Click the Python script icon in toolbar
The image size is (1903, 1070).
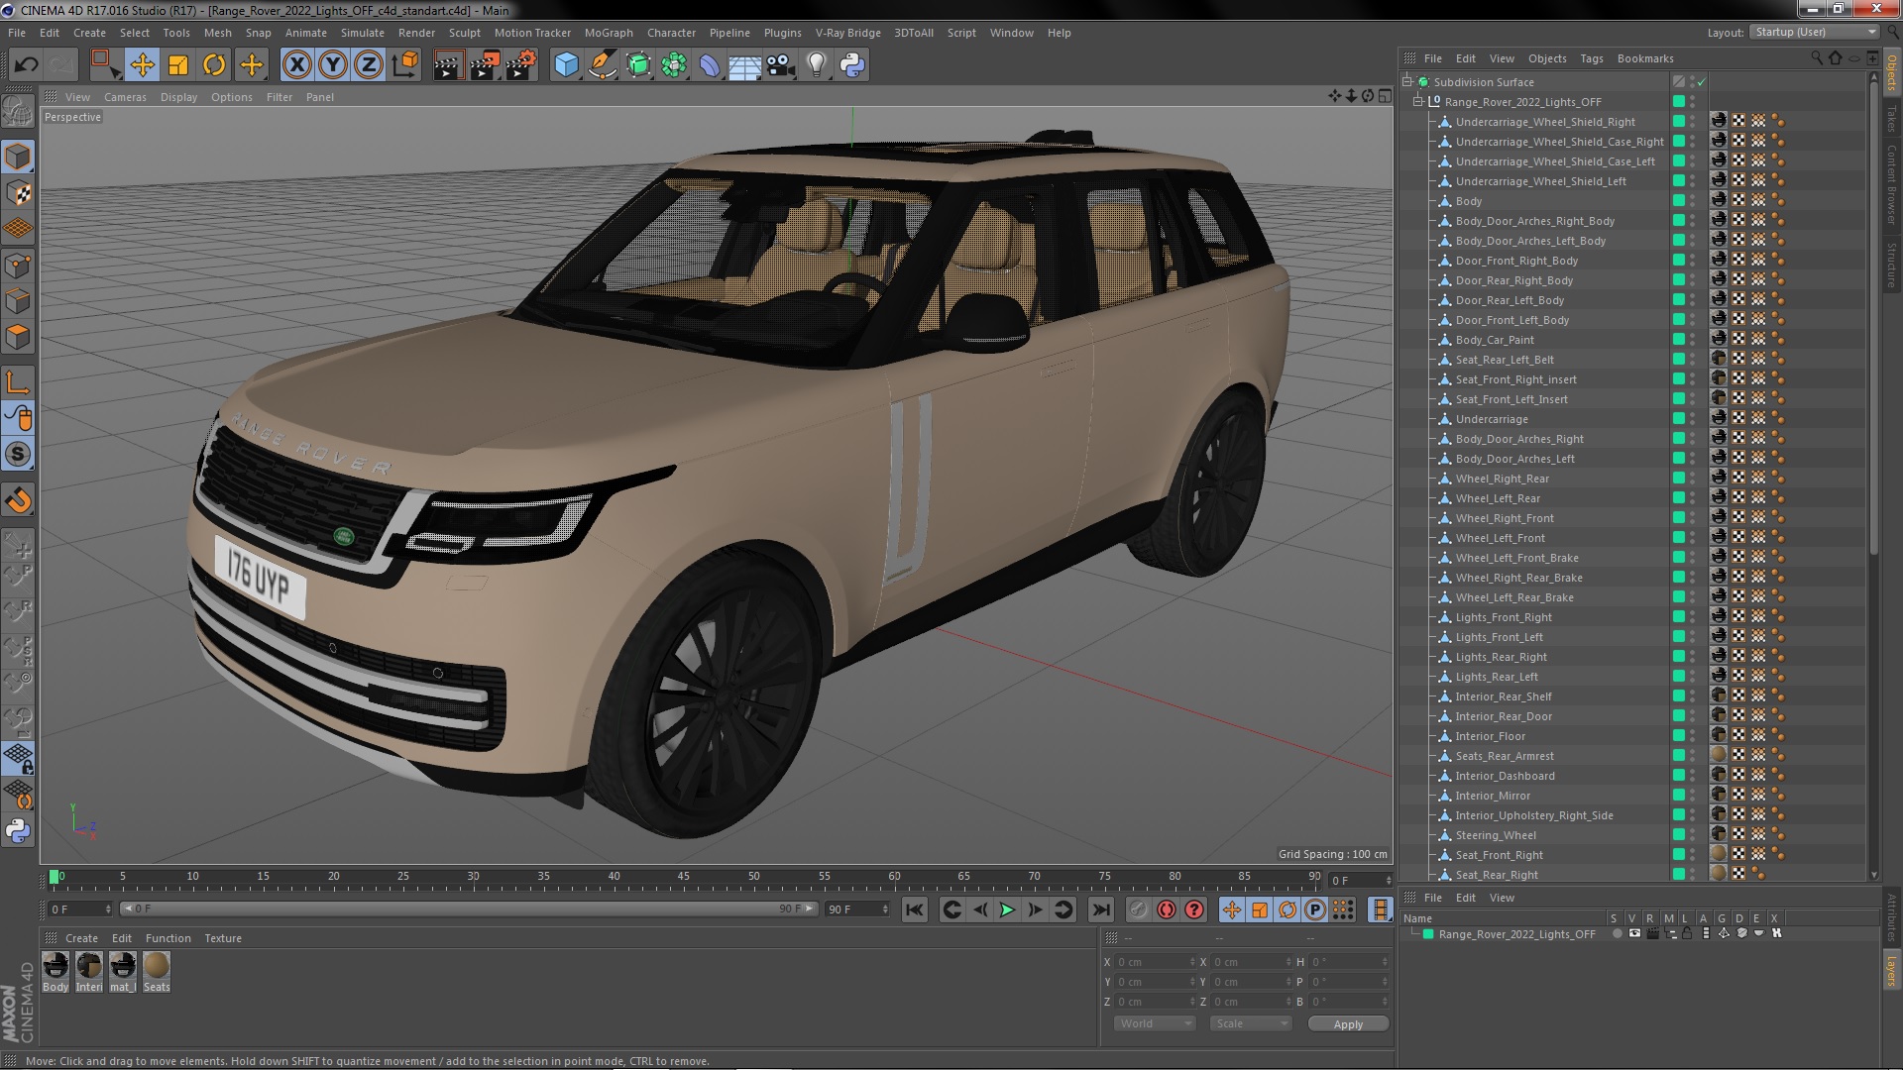[x=852, y=65]
